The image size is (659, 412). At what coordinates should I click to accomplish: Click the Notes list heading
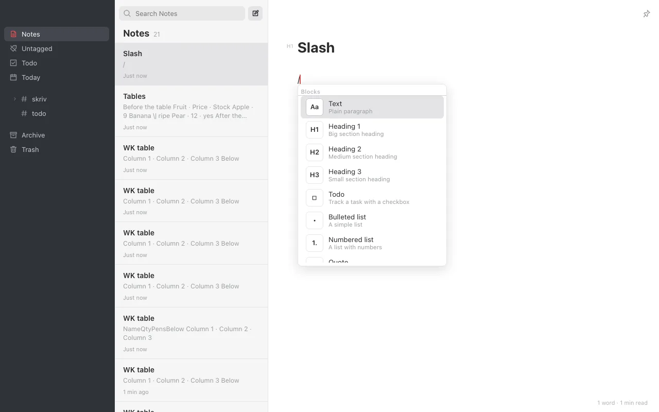coord(136,33)
